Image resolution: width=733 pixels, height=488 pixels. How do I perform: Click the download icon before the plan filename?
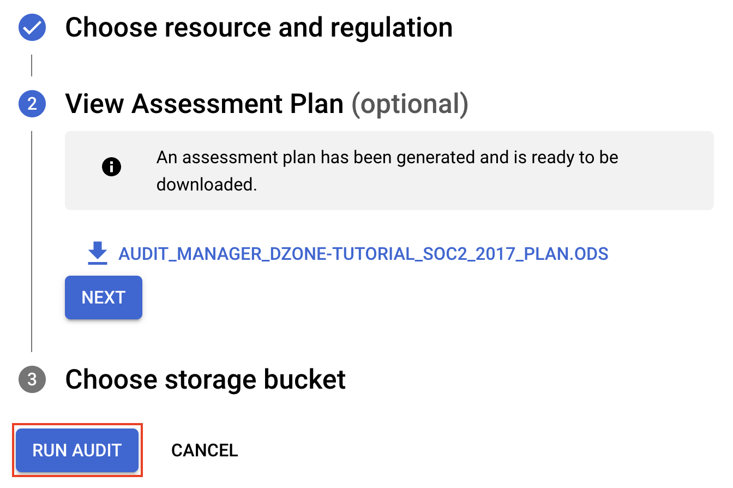coord(97,253)
